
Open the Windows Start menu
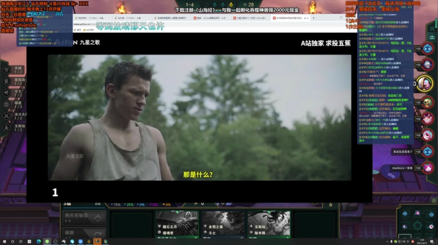coord(4,241)
